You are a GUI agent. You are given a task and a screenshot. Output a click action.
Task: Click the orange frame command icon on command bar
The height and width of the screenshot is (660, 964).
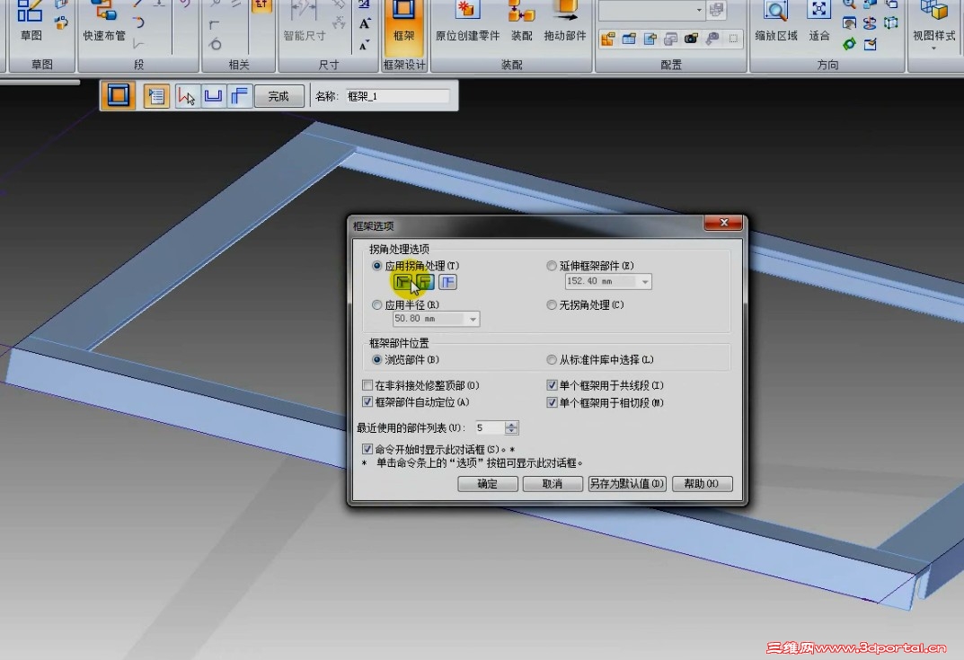coord(118,95)
